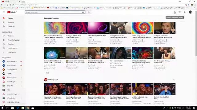Click the show more (ЕЩЁ) link
Image resolution: width=197 pixels, height=110 pixels.
click(47, 73)
